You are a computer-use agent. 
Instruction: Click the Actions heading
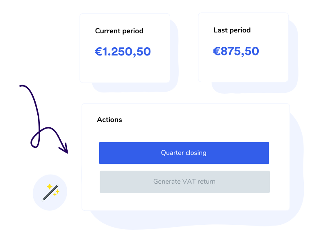coord(109,120)
